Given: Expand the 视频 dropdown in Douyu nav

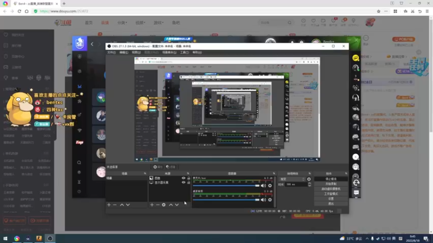Looking at the screenshot, I should click(x=140, y=23).
